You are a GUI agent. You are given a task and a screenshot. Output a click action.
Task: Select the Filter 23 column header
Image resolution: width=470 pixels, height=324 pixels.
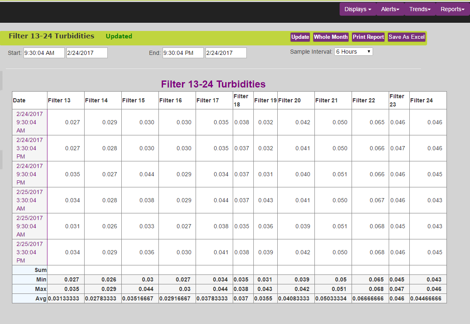click(399, 100)
